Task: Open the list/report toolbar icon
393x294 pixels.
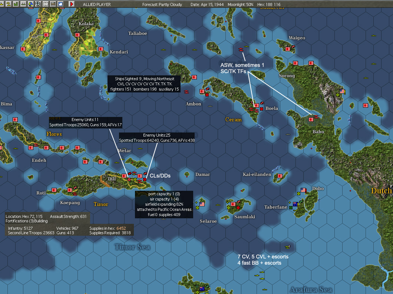Action: (53, 4)
